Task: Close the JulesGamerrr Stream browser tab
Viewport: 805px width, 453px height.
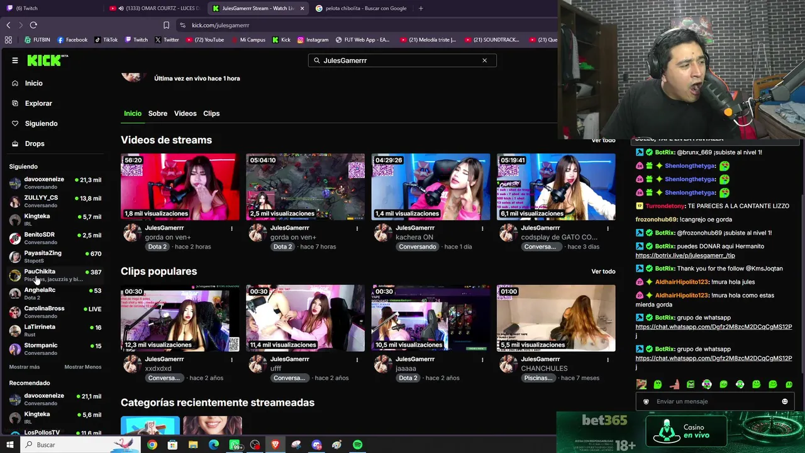Action: point(303,8)
